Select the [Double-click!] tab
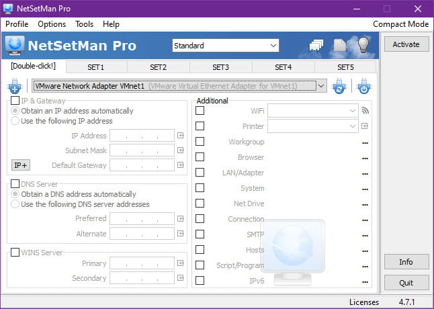This screenshot has height=309, width=434. pyautogui.click(x=34, y=67)
